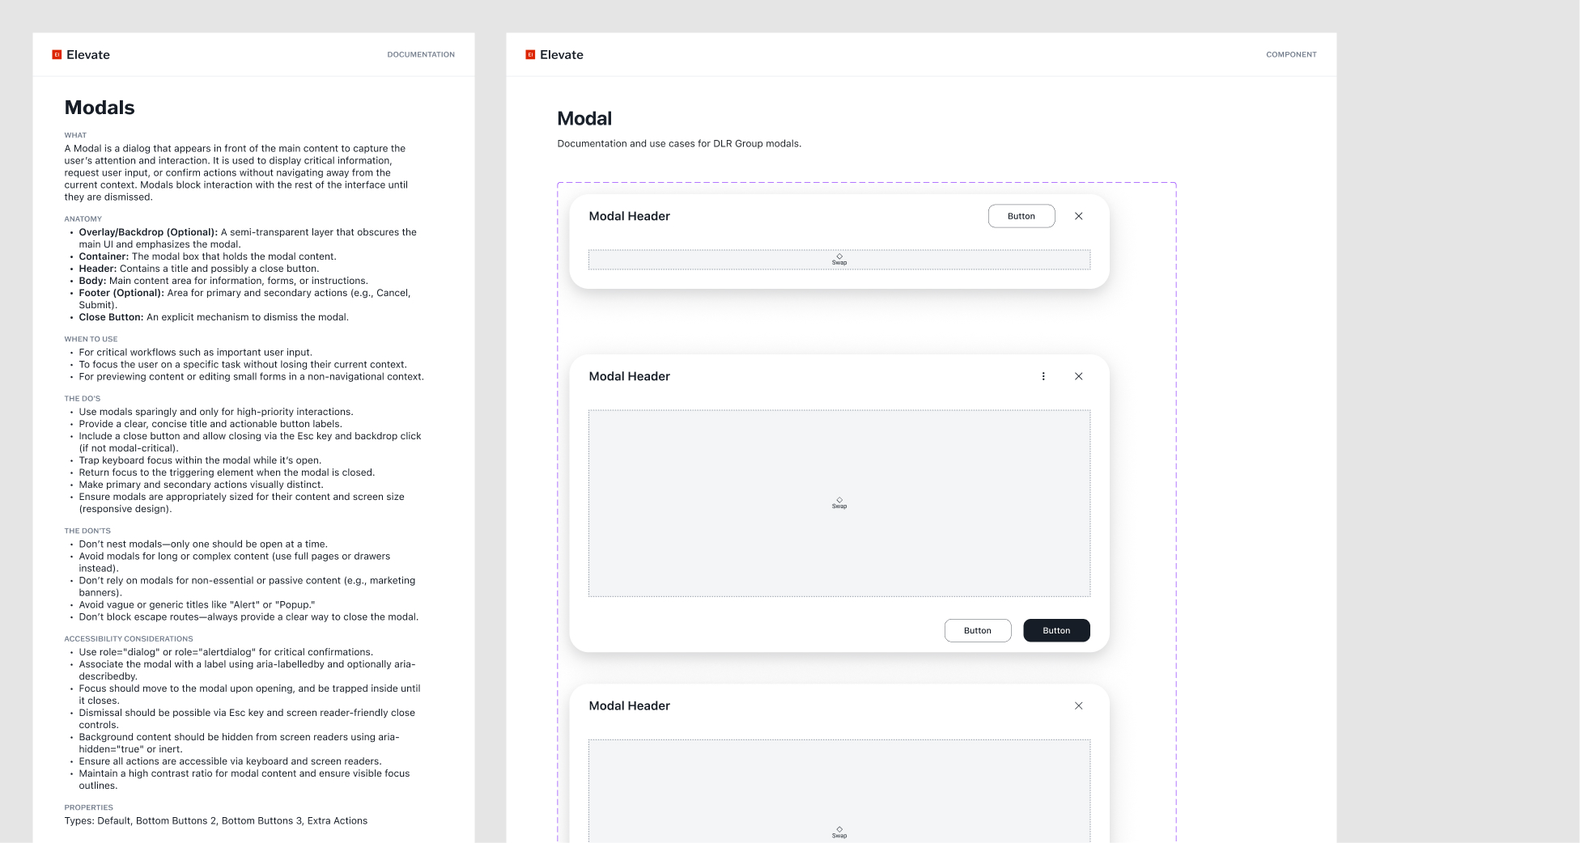Image resolution: width=1580 pixels, height=843 pixels.
Task: Select the "Header:" bold term in Anatomy
Action: tap(98, 269)
